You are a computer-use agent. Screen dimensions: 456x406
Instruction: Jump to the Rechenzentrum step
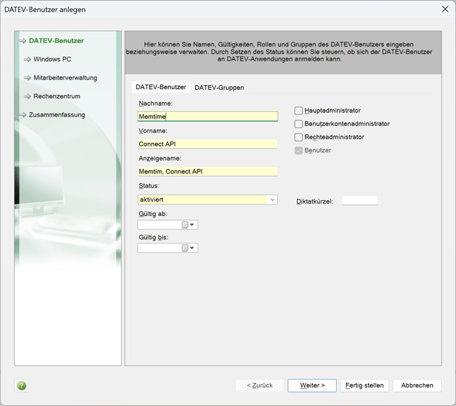pos(56,96)
